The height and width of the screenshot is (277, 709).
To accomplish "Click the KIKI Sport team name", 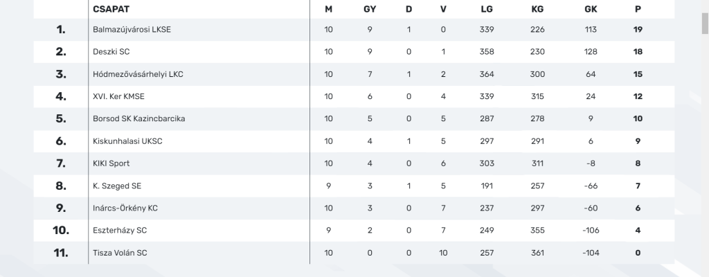I will tap(111, 163).
